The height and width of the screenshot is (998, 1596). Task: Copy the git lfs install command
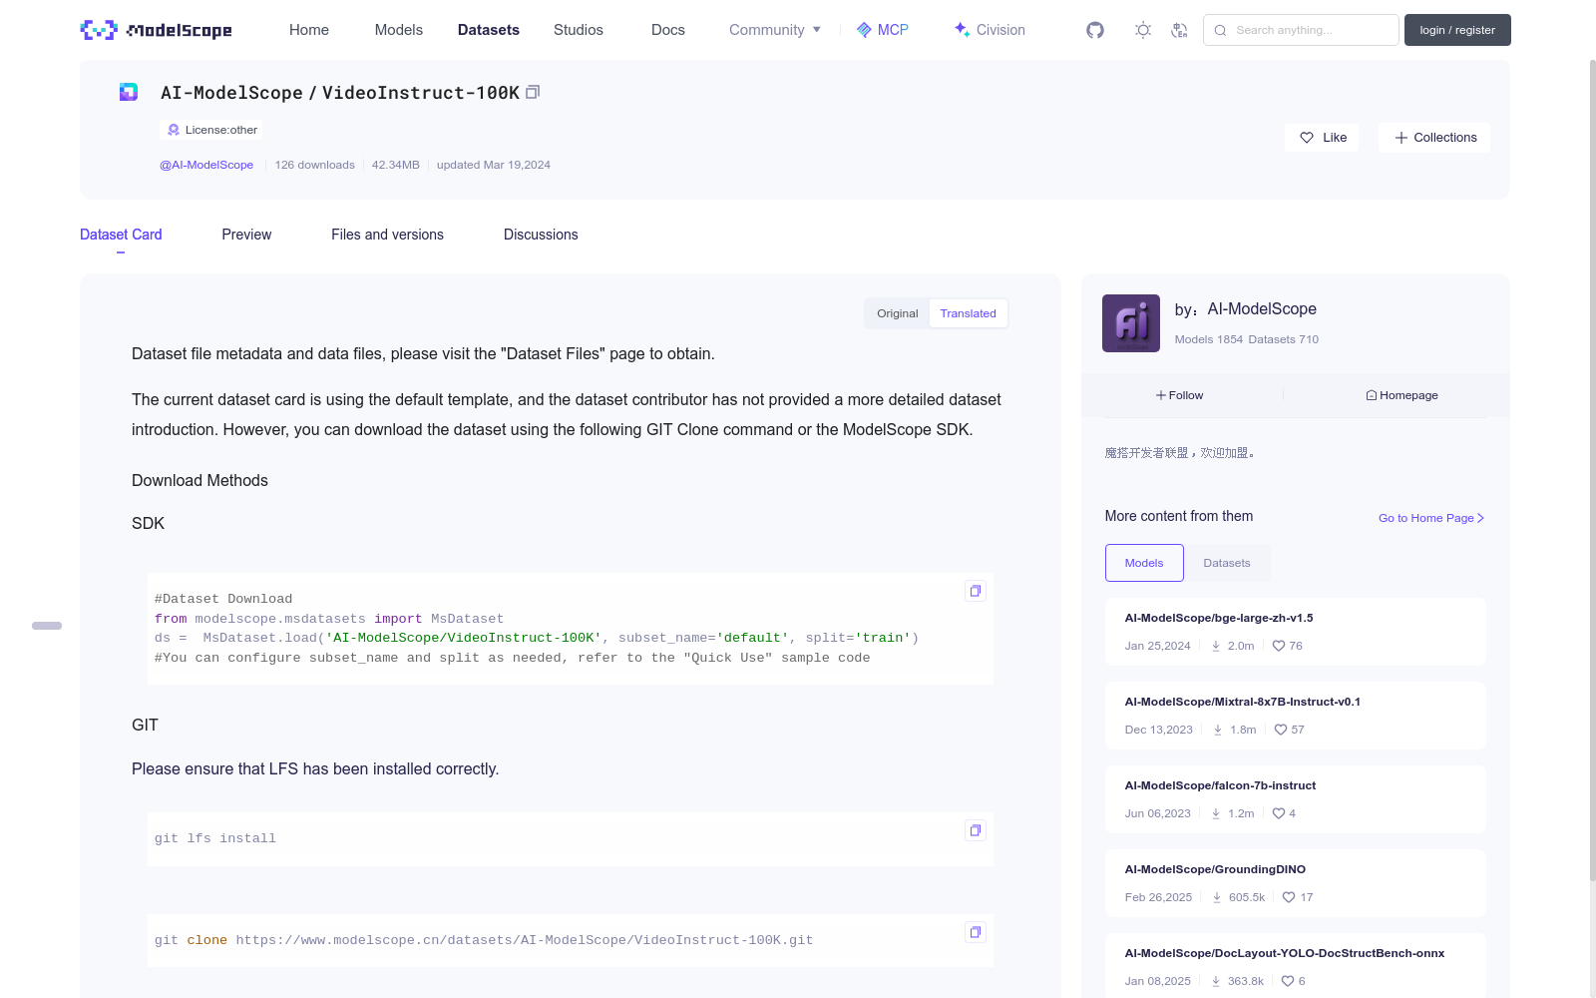[x=976, y=830]
